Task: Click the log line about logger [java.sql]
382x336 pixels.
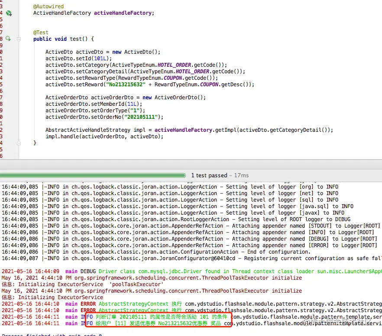Action: pyautogui.click(x=178, y=206)
